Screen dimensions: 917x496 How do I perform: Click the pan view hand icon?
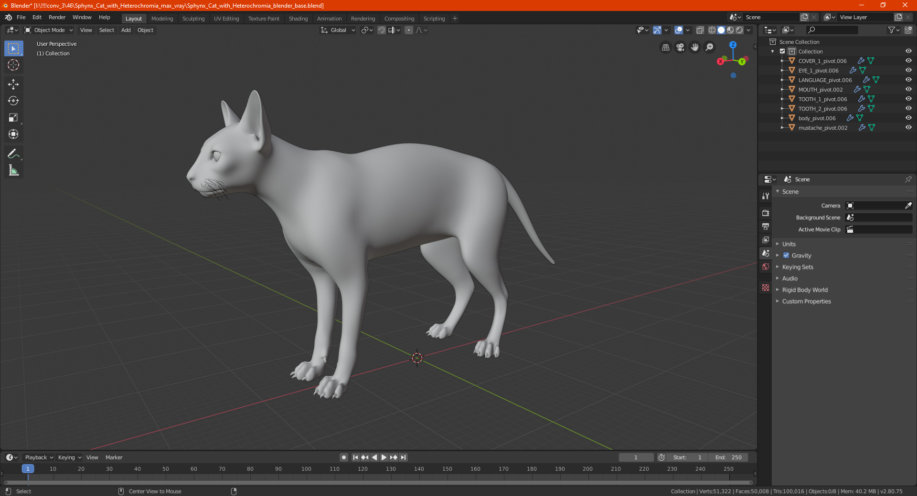click(695, 47)
